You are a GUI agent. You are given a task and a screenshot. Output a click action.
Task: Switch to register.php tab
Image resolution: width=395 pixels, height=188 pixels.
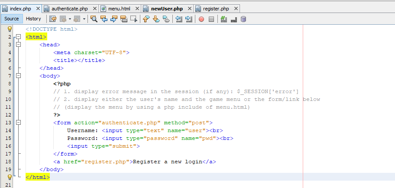click(x=216, y=9)
